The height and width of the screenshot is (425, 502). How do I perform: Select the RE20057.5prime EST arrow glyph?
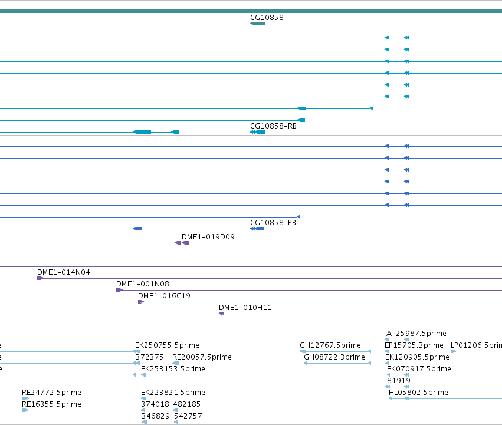coord(175,363)
